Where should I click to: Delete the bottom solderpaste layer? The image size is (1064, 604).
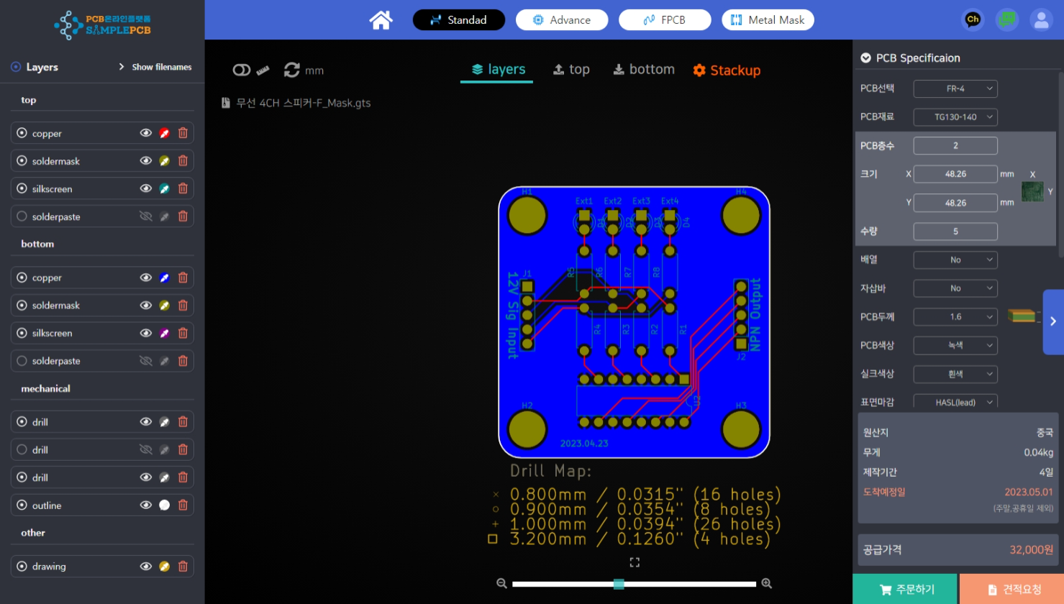183,361
